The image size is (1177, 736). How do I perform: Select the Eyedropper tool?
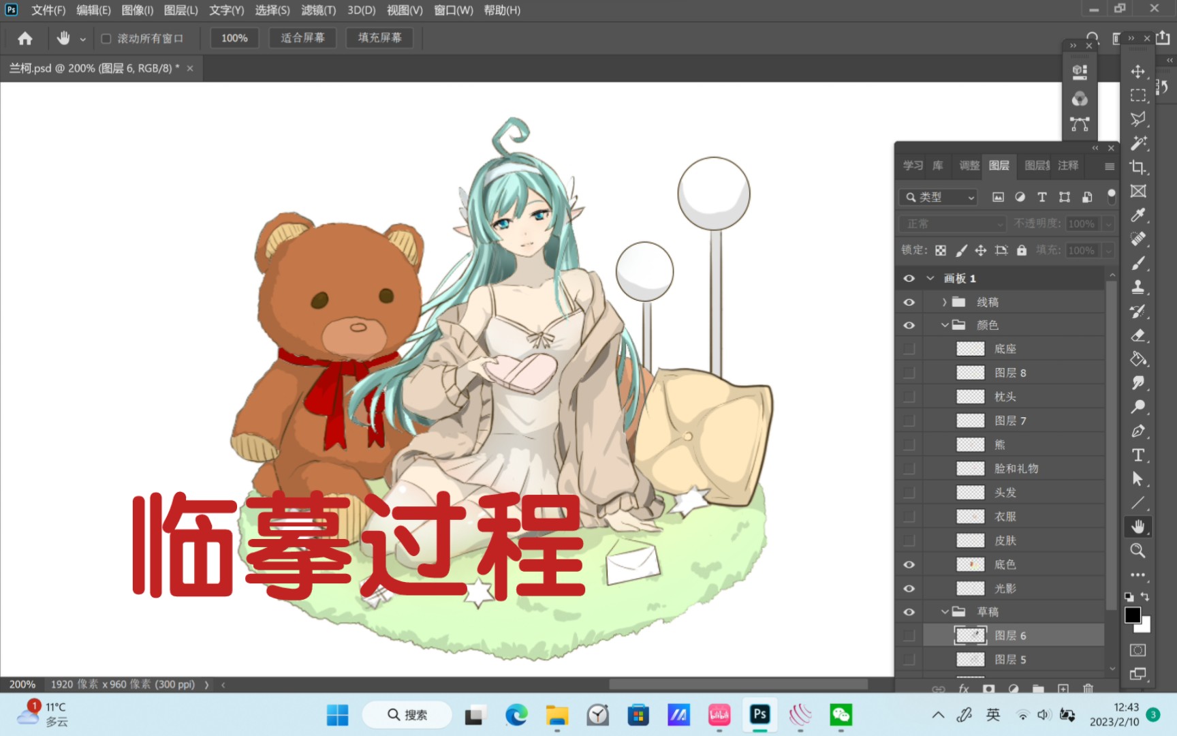click(1137, 215)
